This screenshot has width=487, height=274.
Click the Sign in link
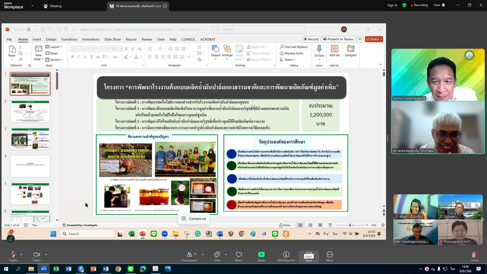pos(392,5)
